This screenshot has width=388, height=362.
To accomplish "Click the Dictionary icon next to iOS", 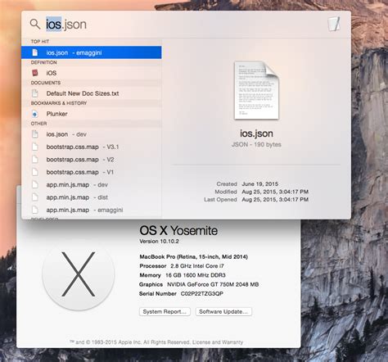I will 35,73.
